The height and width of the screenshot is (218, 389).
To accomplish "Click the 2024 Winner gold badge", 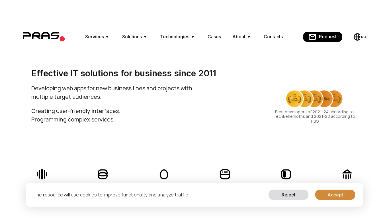I will (294, 99).
